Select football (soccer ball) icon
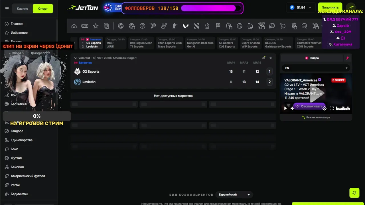This screenshot has height=205, width=365. click(x=121, y=26)
